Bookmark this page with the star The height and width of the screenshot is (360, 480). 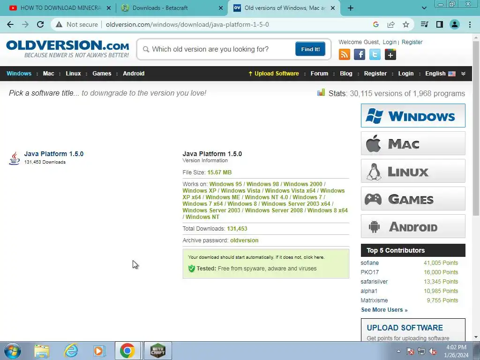[406, 24]
